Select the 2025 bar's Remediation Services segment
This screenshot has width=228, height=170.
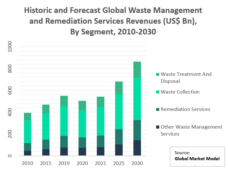tap(119, 137)
